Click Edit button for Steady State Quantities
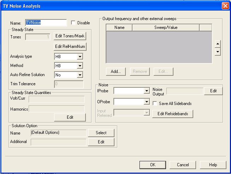Viewport: 231px width, 174px height. [x=70, y=117]
